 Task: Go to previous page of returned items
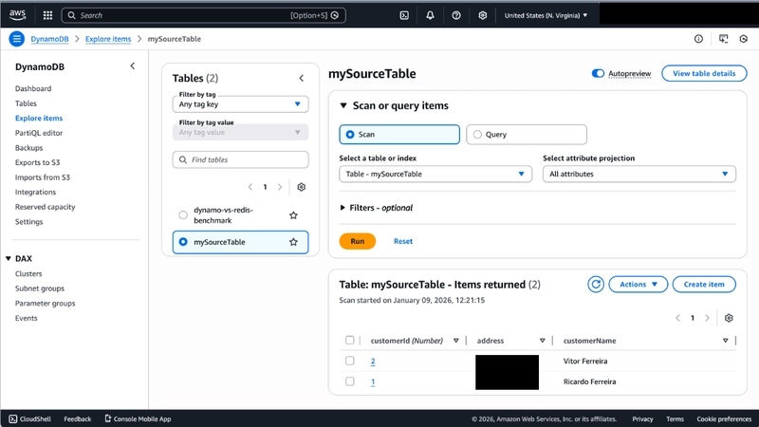[677, 318]
